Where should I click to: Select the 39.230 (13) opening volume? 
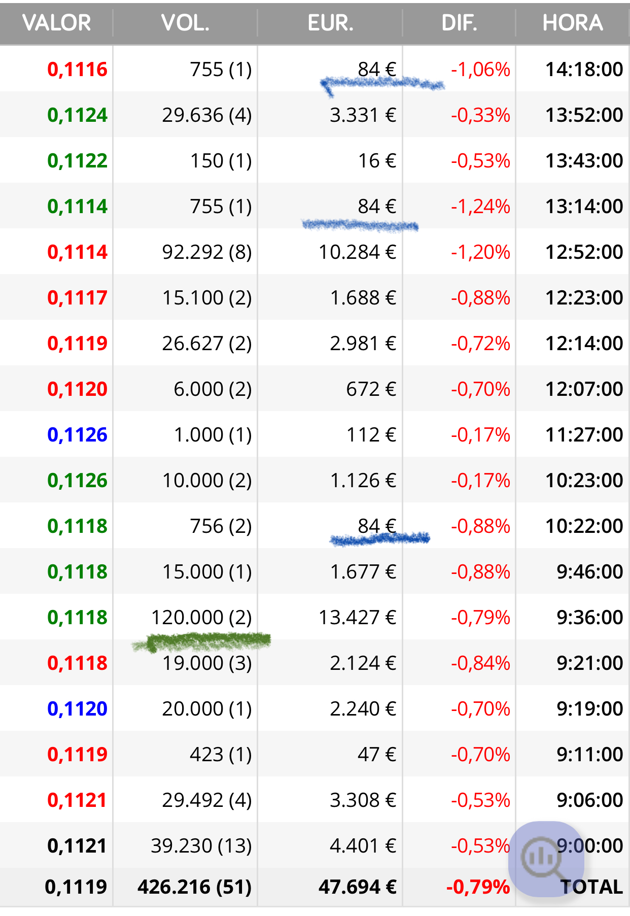201,846
